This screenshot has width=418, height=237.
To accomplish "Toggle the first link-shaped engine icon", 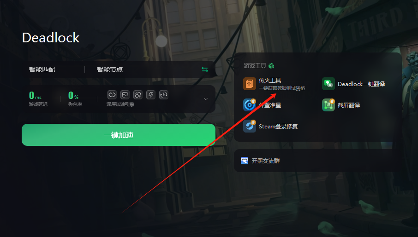I will click(112, 95).
